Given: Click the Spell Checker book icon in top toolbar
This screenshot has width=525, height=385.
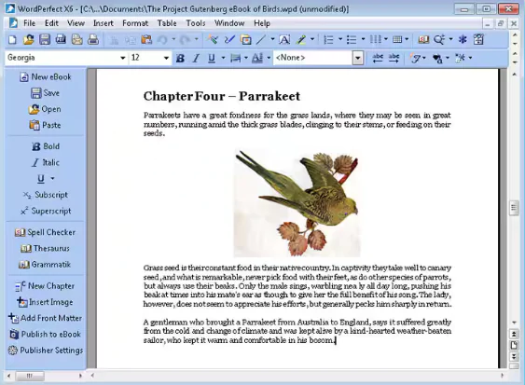Looking at the screenshot, I should (423, 39).
